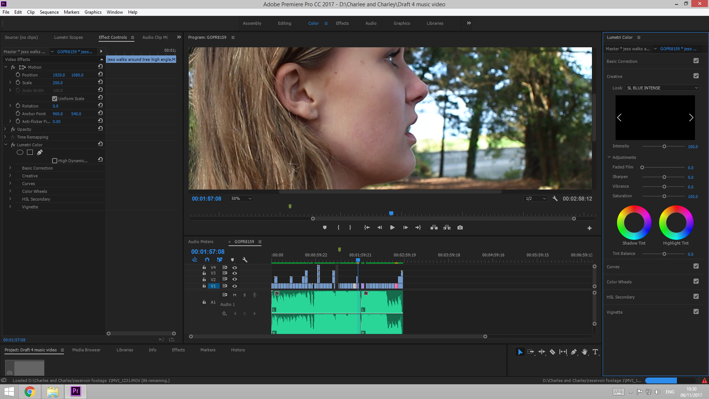The height and width of the screenshot is (399, 709).
Task: Select the Razor tool
Action: click(x=552, y=352)
